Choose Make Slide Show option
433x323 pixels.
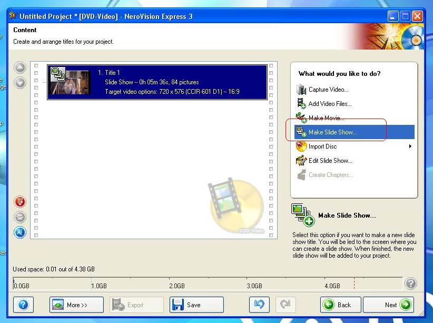click(355, 132)
